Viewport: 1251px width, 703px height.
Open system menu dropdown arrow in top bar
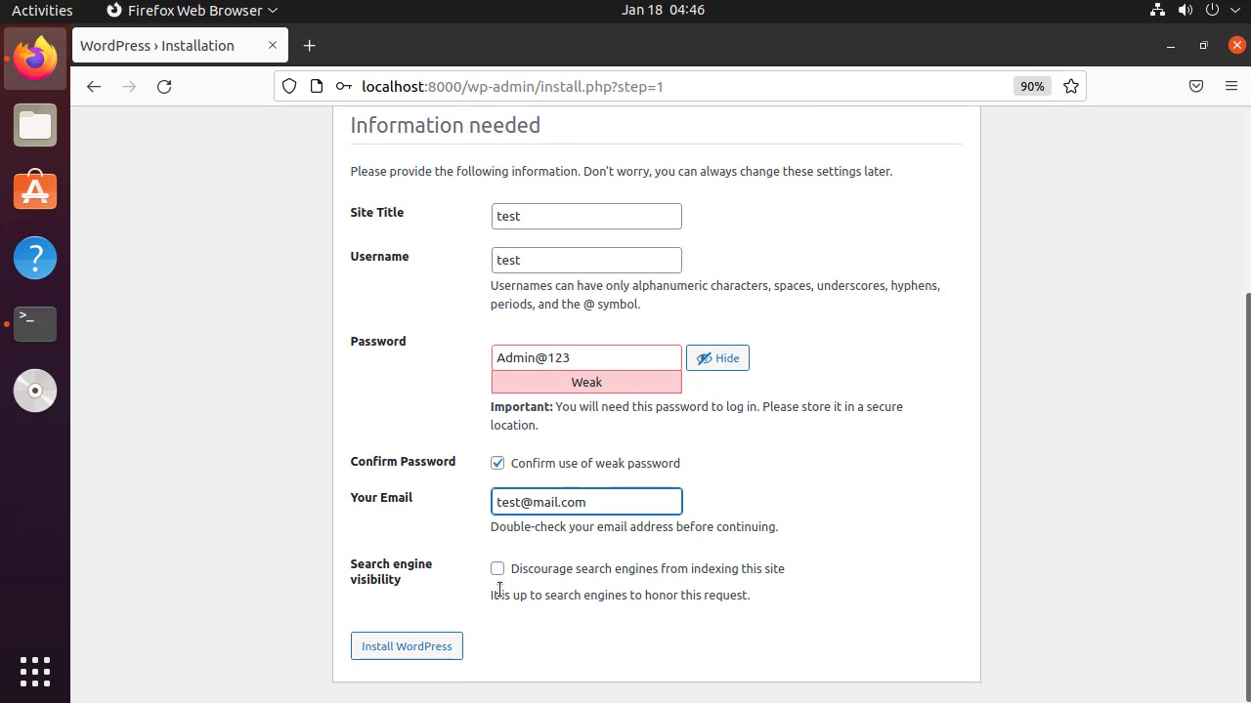point(1233,10)
